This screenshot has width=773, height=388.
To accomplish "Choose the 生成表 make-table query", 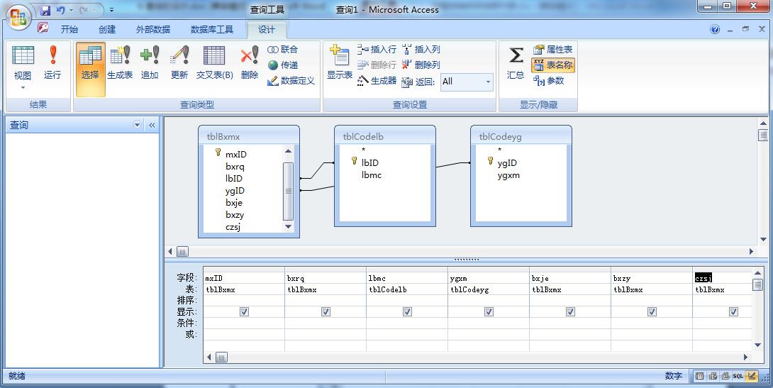I will [120, 62].
